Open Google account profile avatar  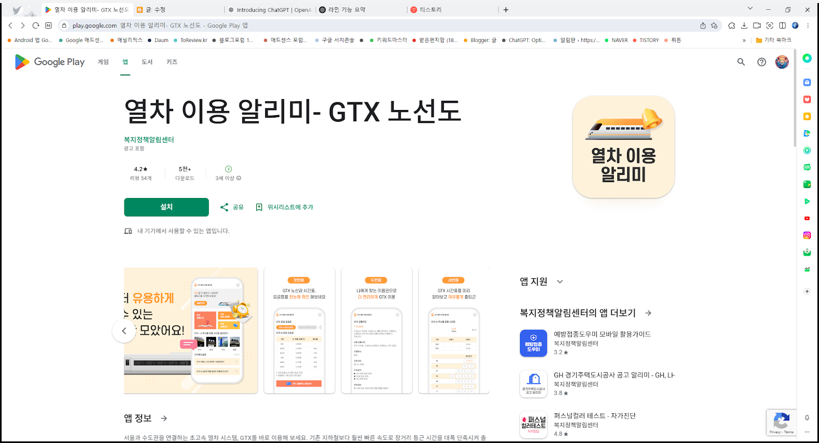(x=782, y=62)
